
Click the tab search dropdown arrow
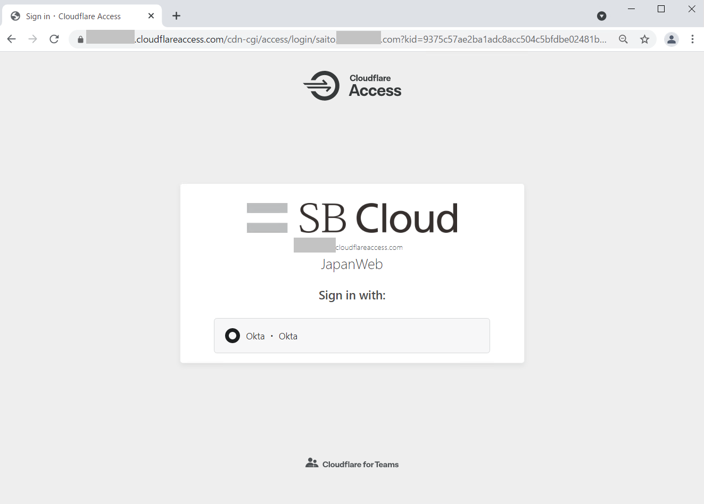point(602,16)
